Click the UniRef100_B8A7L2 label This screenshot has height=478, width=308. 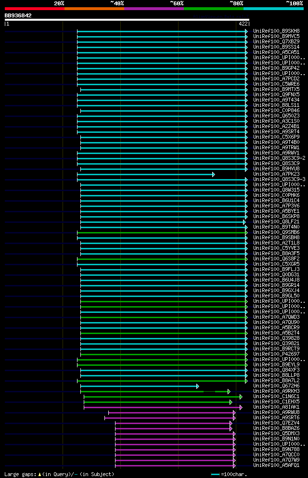coord(276,380)
